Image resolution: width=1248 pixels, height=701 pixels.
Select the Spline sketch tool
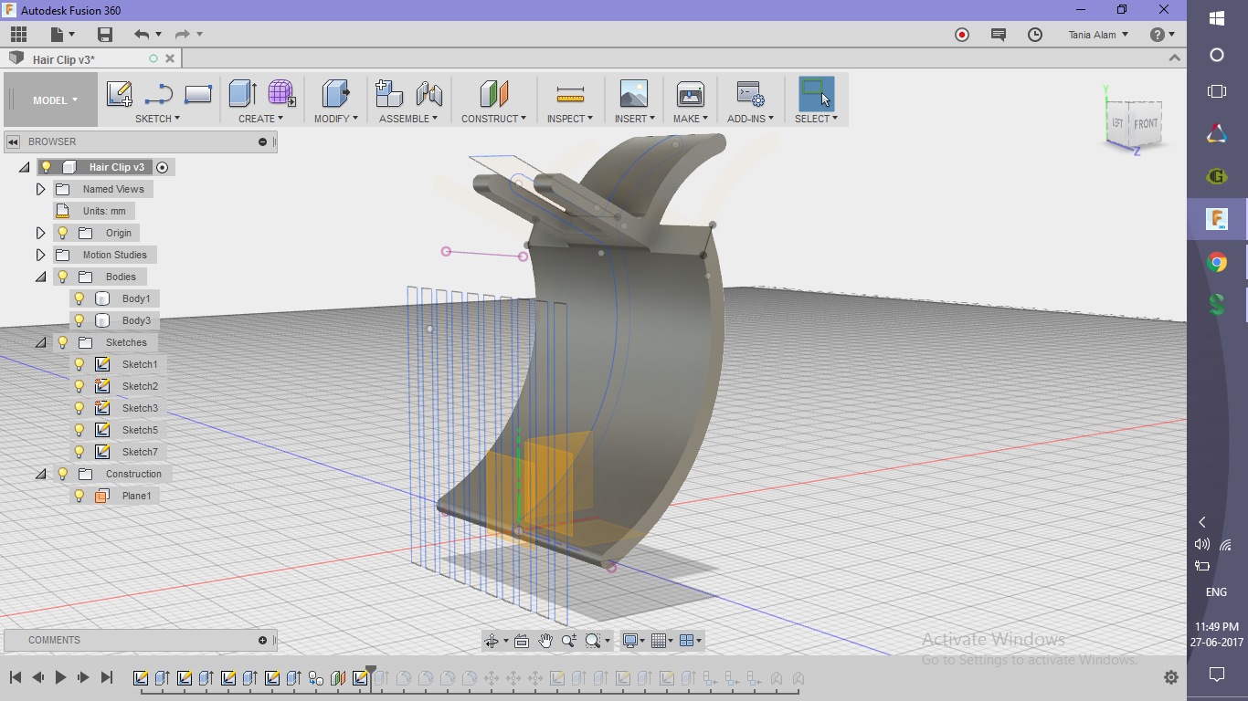click(159, 94)
